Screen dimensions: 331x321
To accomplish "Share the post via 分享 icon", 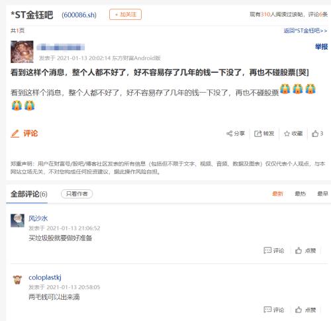I will [x=230, y=134].
